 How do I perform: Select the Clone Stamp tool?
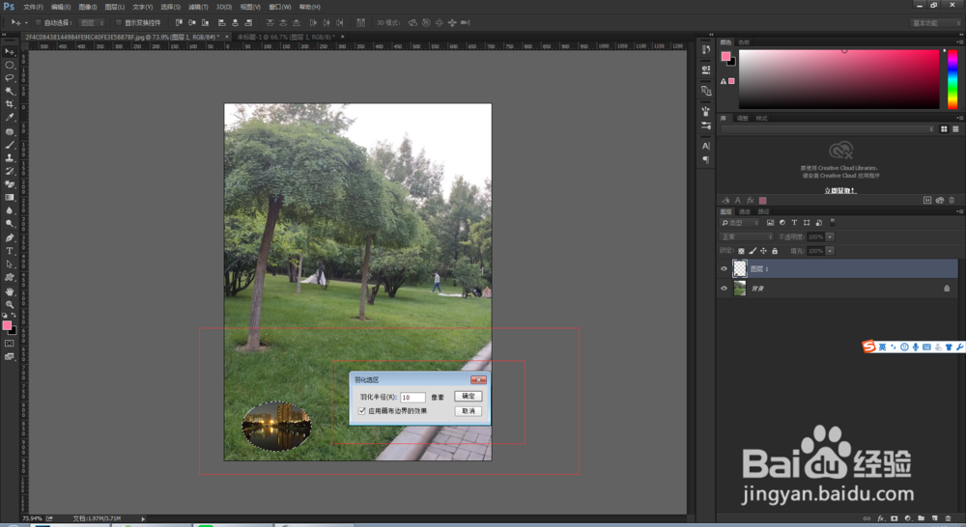10,157
